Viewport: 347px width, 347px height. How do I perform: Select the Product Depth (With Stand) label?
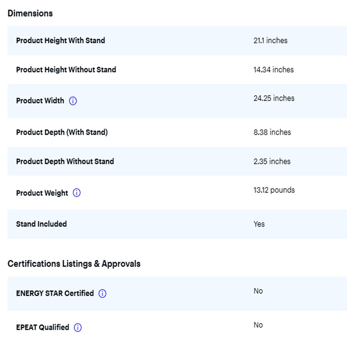(62, 132)
